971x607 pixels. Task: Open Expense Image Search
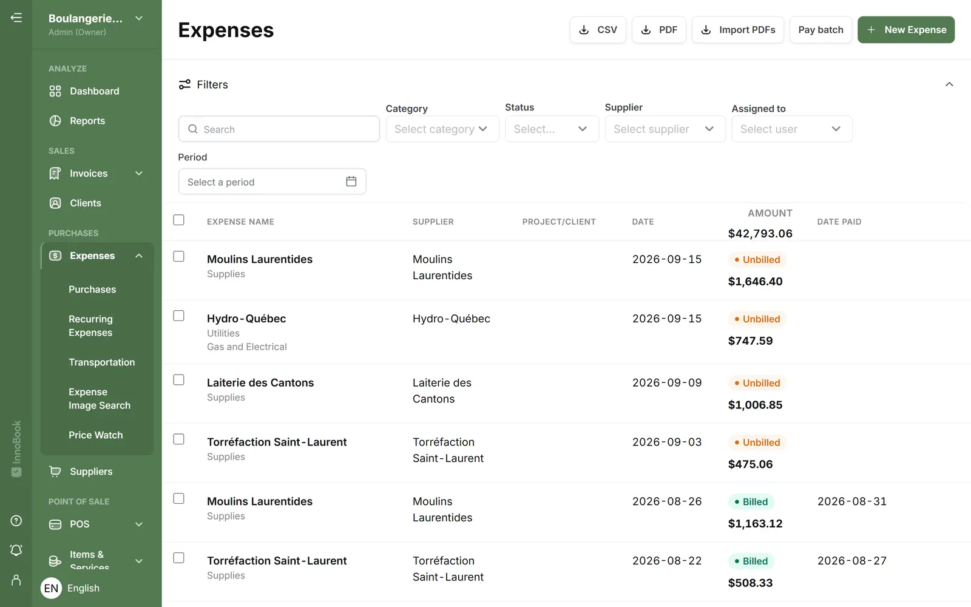(100, 399)
